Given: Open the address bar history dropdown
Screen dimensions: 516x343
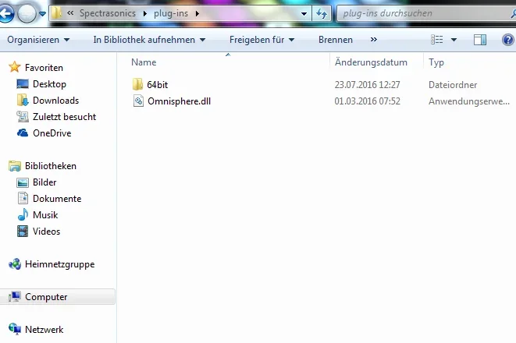Looking at the screenshot, I should pos(304,14).
